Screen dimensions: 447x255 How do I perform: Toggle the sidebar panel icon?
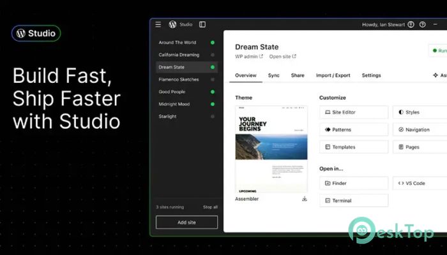point(202,24)
